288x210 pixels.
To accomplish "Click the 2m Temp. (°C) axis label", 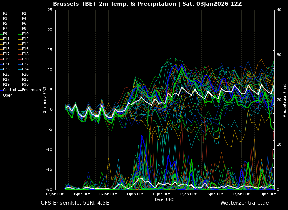I will [44, 100].
